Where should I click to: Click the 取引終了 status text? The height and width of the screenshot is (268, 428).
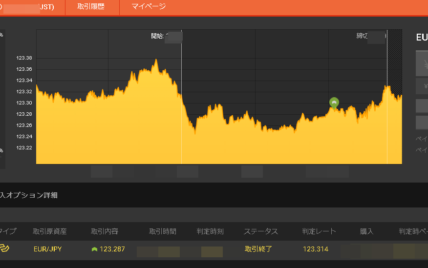click(258, 249)
